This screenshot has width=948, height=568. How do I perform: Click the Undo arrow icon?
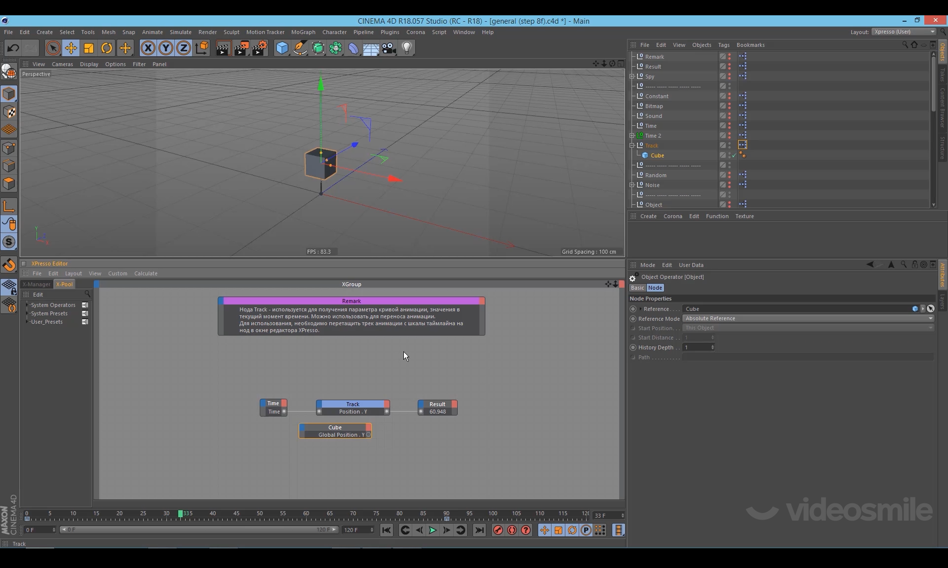(13, 48)
